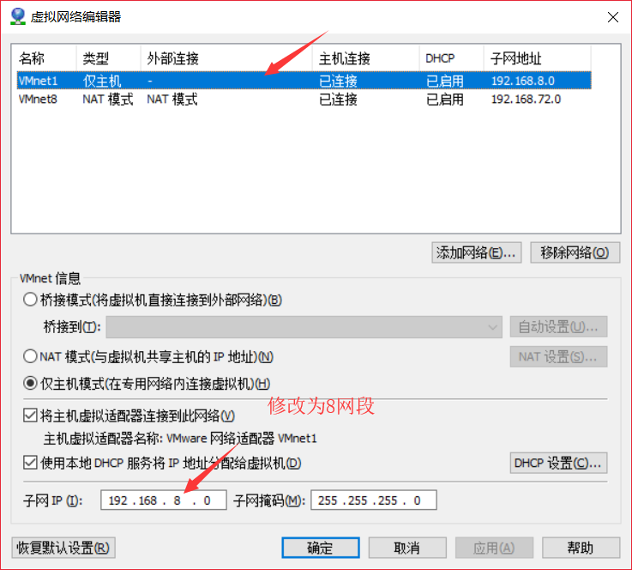
Task: Confirm with the 确定 button
Action: click(321, 548)
